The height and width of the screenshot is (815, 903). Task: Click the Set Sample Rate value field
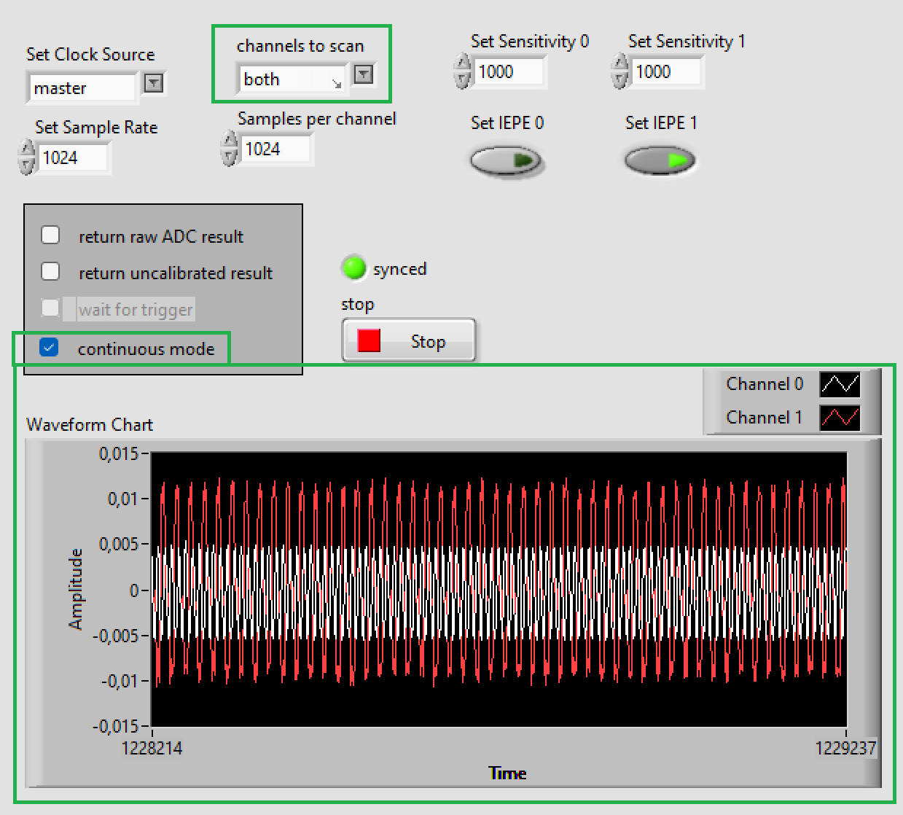[x=74, y=157]
